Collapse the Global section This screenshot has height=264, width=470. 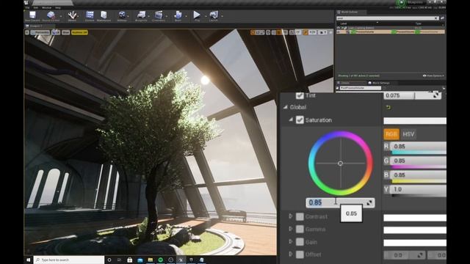tap(286, 107)
